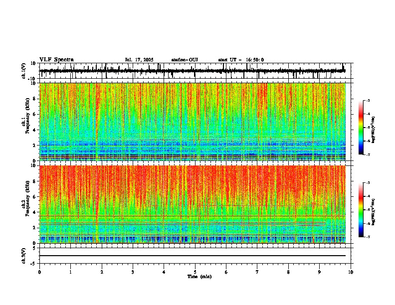Click the ch.1 frequency axis tick "8"
This screenshot has width=395, height=305.
point(35,99)
